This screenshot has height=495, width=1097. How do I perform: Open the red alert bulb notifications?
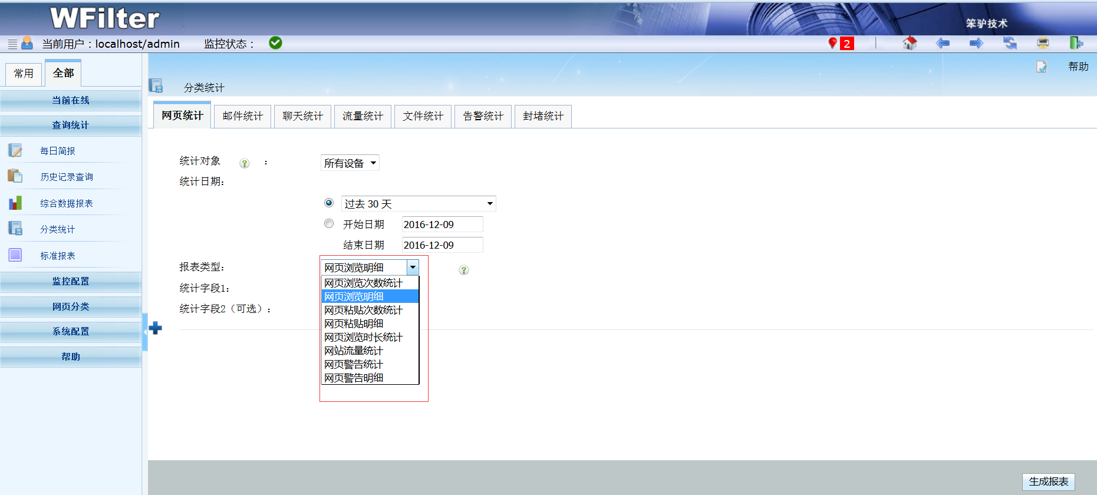point(833,43)
